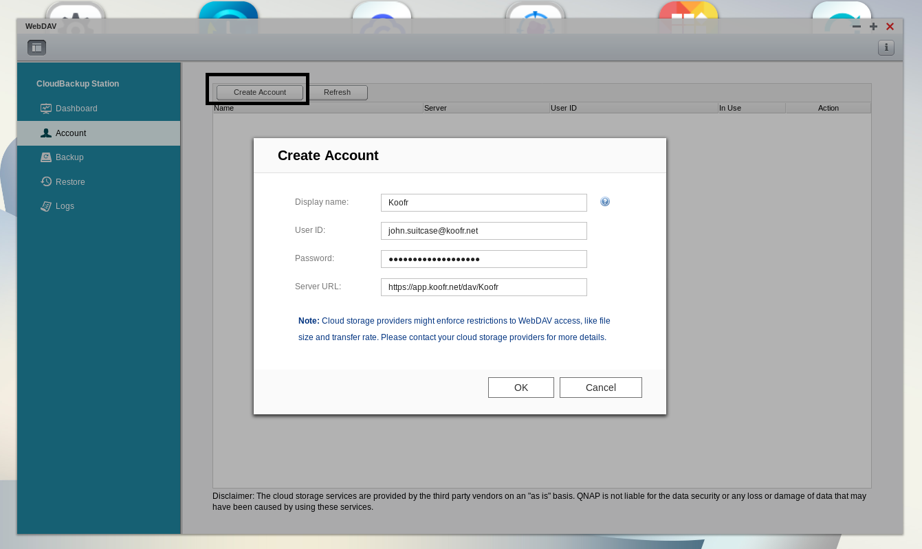Dismiss the dialog with Cancel

pos(601,388)
